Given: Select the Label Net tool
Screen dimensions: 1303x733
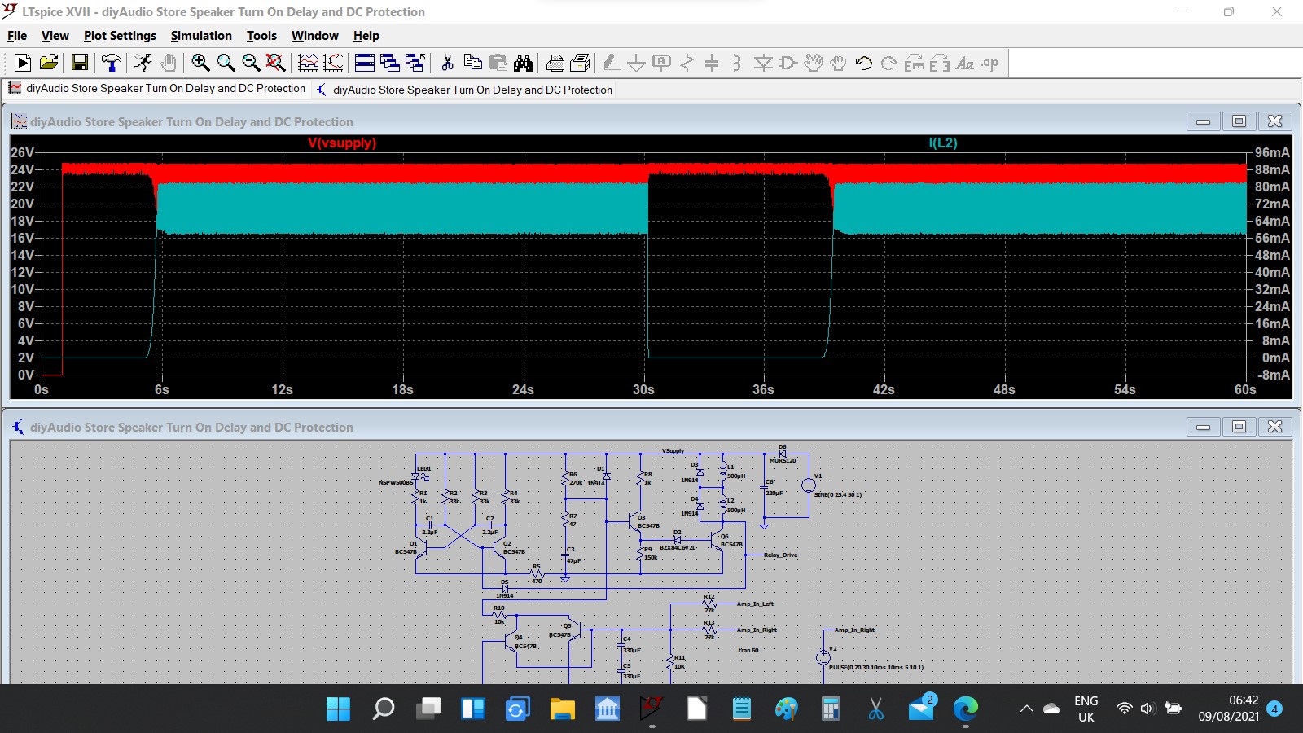Looking at the screenshot, I should [x=662, y=63].
